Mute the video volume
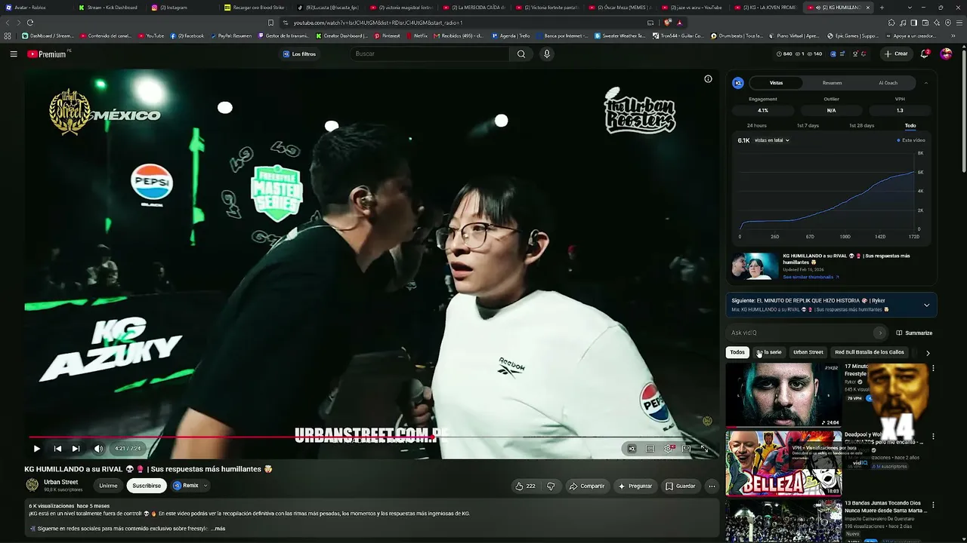The image size is (967, 543). (98, 449)
